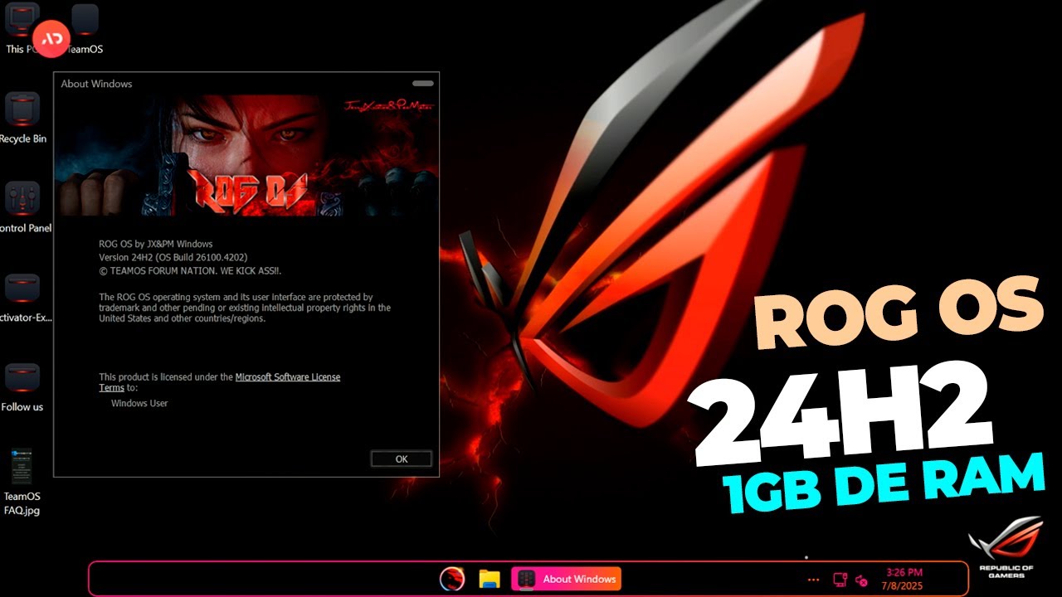Select the Windows User licensee text
This screenshot has width=1062, height=597.
pos(139,403)
